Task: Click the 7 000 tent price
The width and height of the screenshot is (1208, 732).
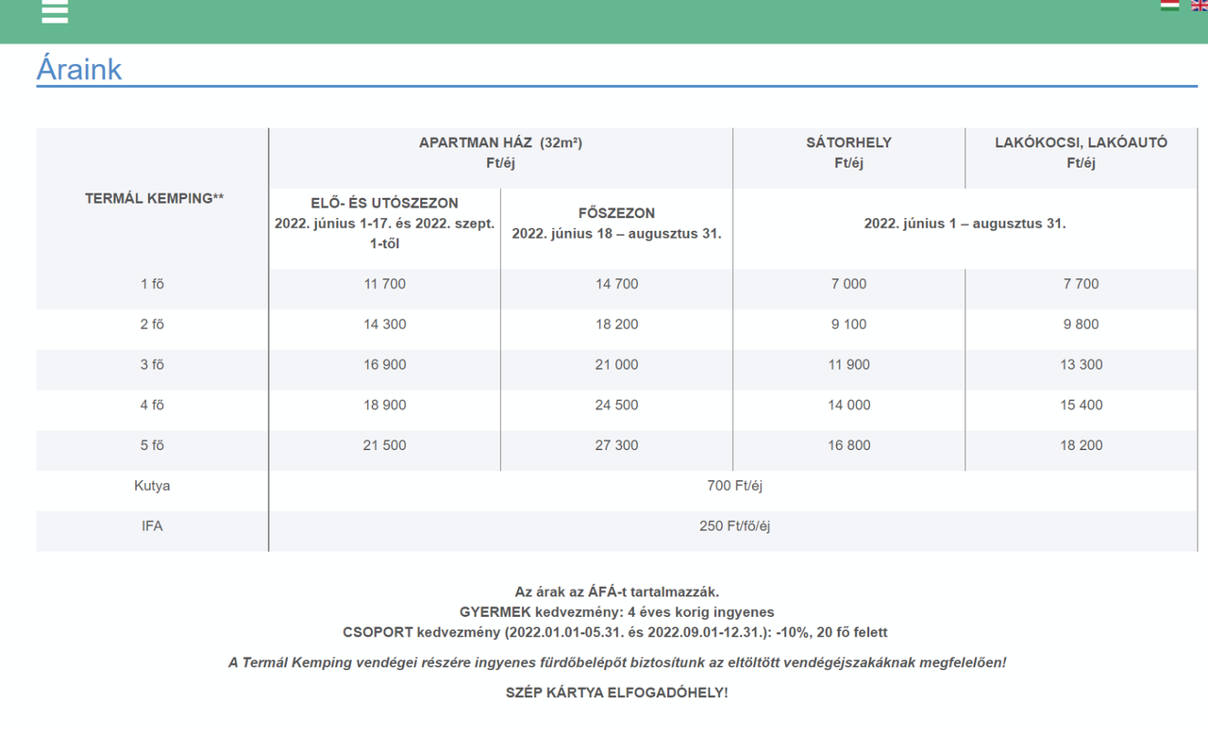Action: tap(848, 284)
